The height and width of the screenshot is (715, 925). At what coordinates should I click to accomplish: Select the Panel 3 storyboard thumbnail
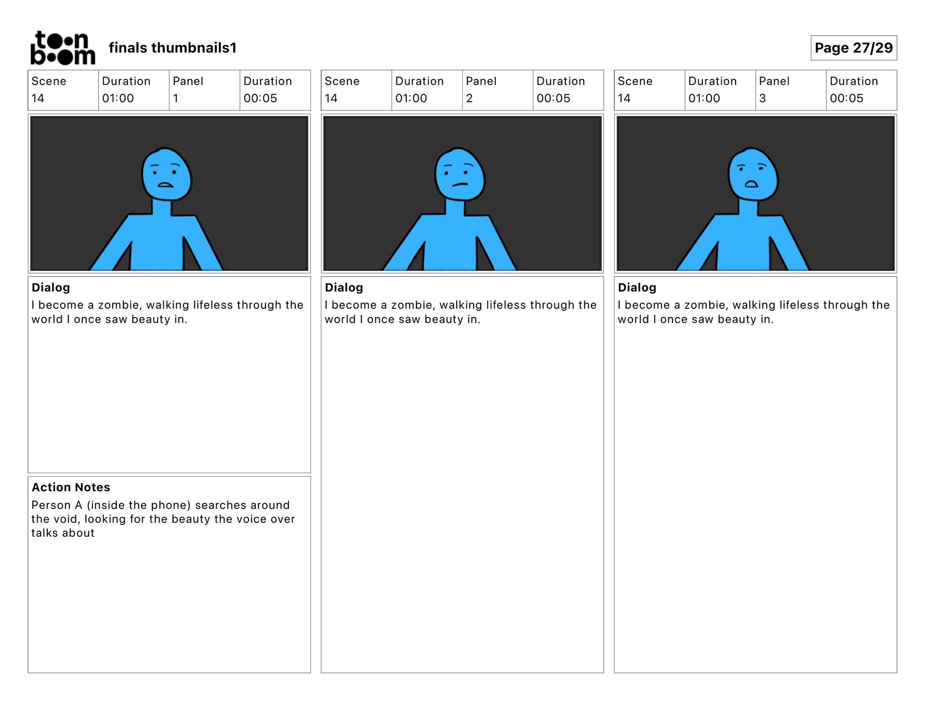click(x=755, y=193)
